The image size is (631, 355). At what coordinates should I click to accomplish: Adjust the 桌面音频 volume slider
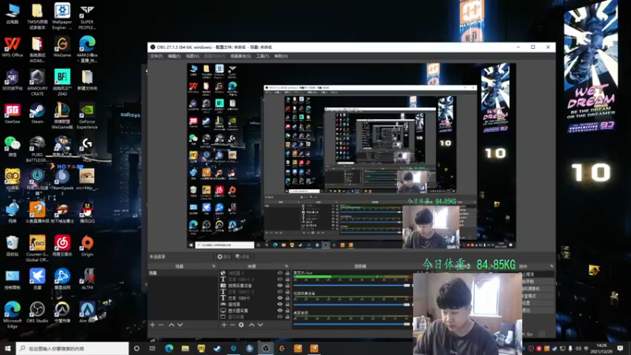pyautogui.click(x=352, y=324)
